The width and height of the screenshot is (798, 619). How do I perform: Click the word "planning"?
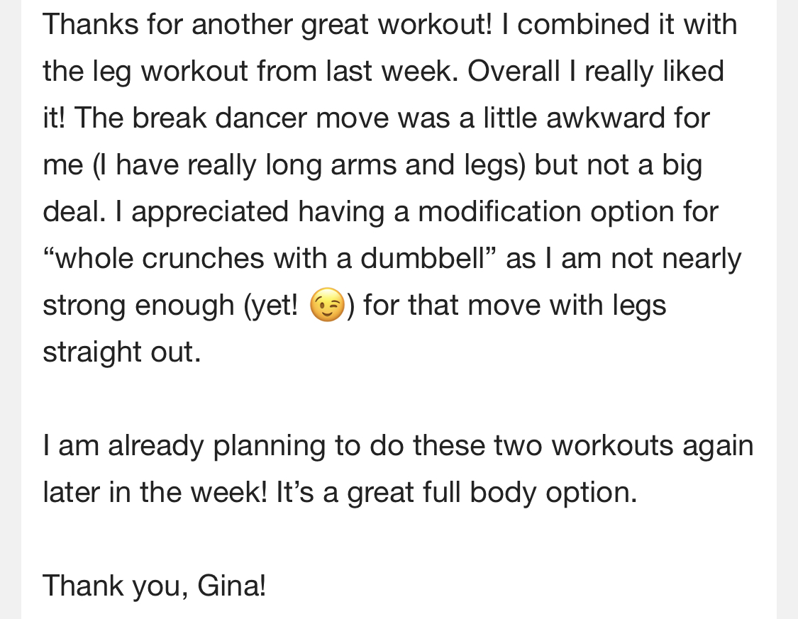[269, 445]
